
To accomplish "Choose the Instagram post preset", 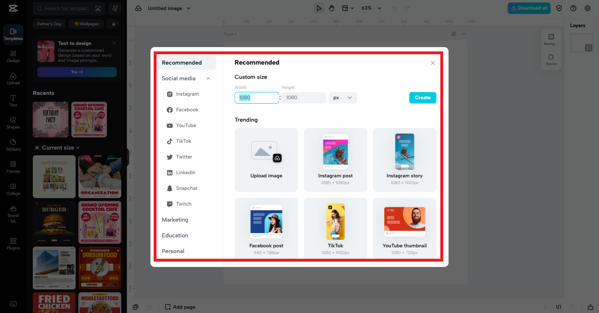I will [x=336, y=160].
